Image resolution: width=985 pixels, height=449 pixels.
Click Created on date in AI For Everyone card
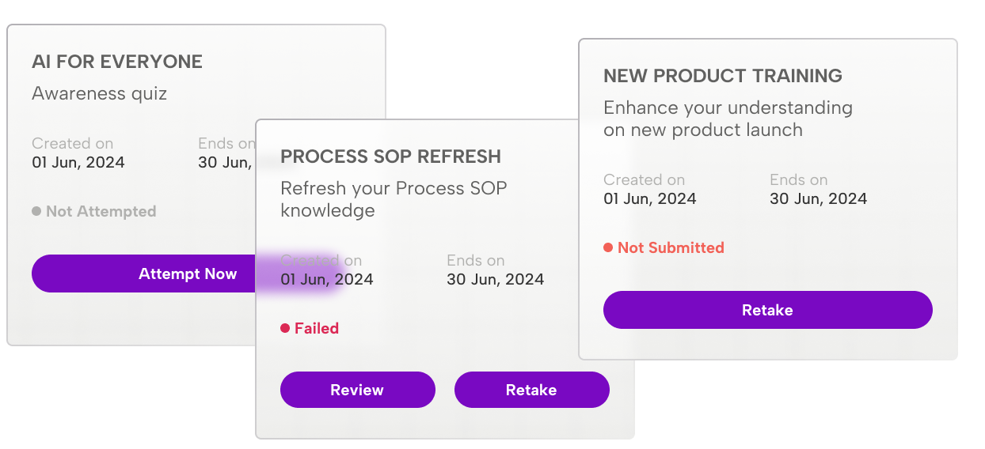[x=78, y=163]
